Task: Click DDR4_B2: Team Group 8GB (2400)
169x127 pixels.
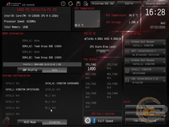Action: pos(42,58)
